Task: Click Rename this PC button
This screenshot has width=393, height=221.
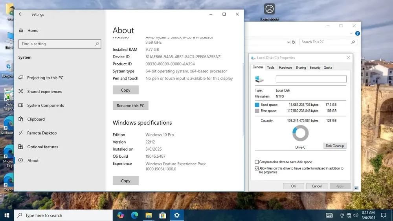Action: 130,106
